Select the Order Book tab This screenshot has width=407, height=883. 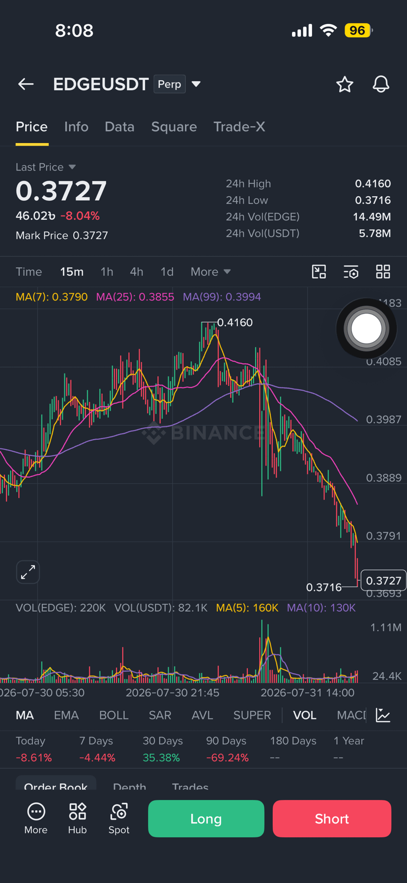coord(56,785)
